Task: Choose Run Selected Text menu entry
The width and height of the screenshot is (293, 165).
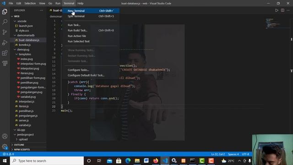Action: coord(91,41)
